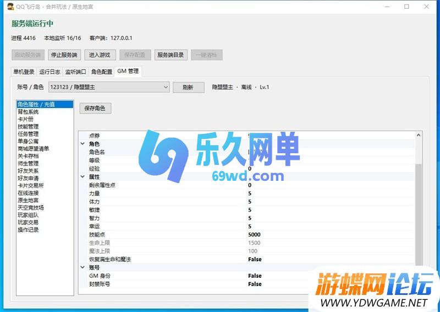
Task: Select 操作记录 in the list
Action: pos(45,230)
